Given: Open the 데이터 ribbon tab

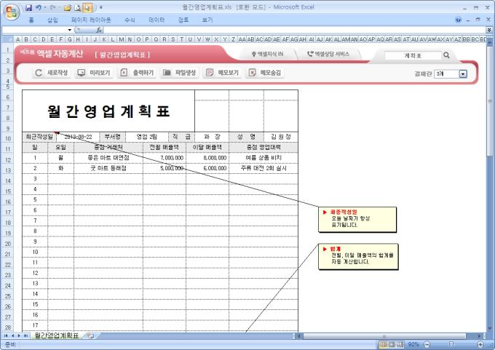Looking at the screenshot, I should [157, 20].
